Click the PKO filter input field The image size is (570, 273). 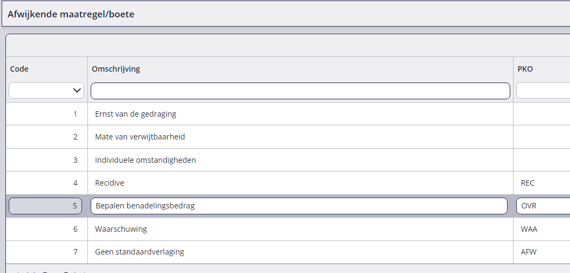click(x=543, y=91)
